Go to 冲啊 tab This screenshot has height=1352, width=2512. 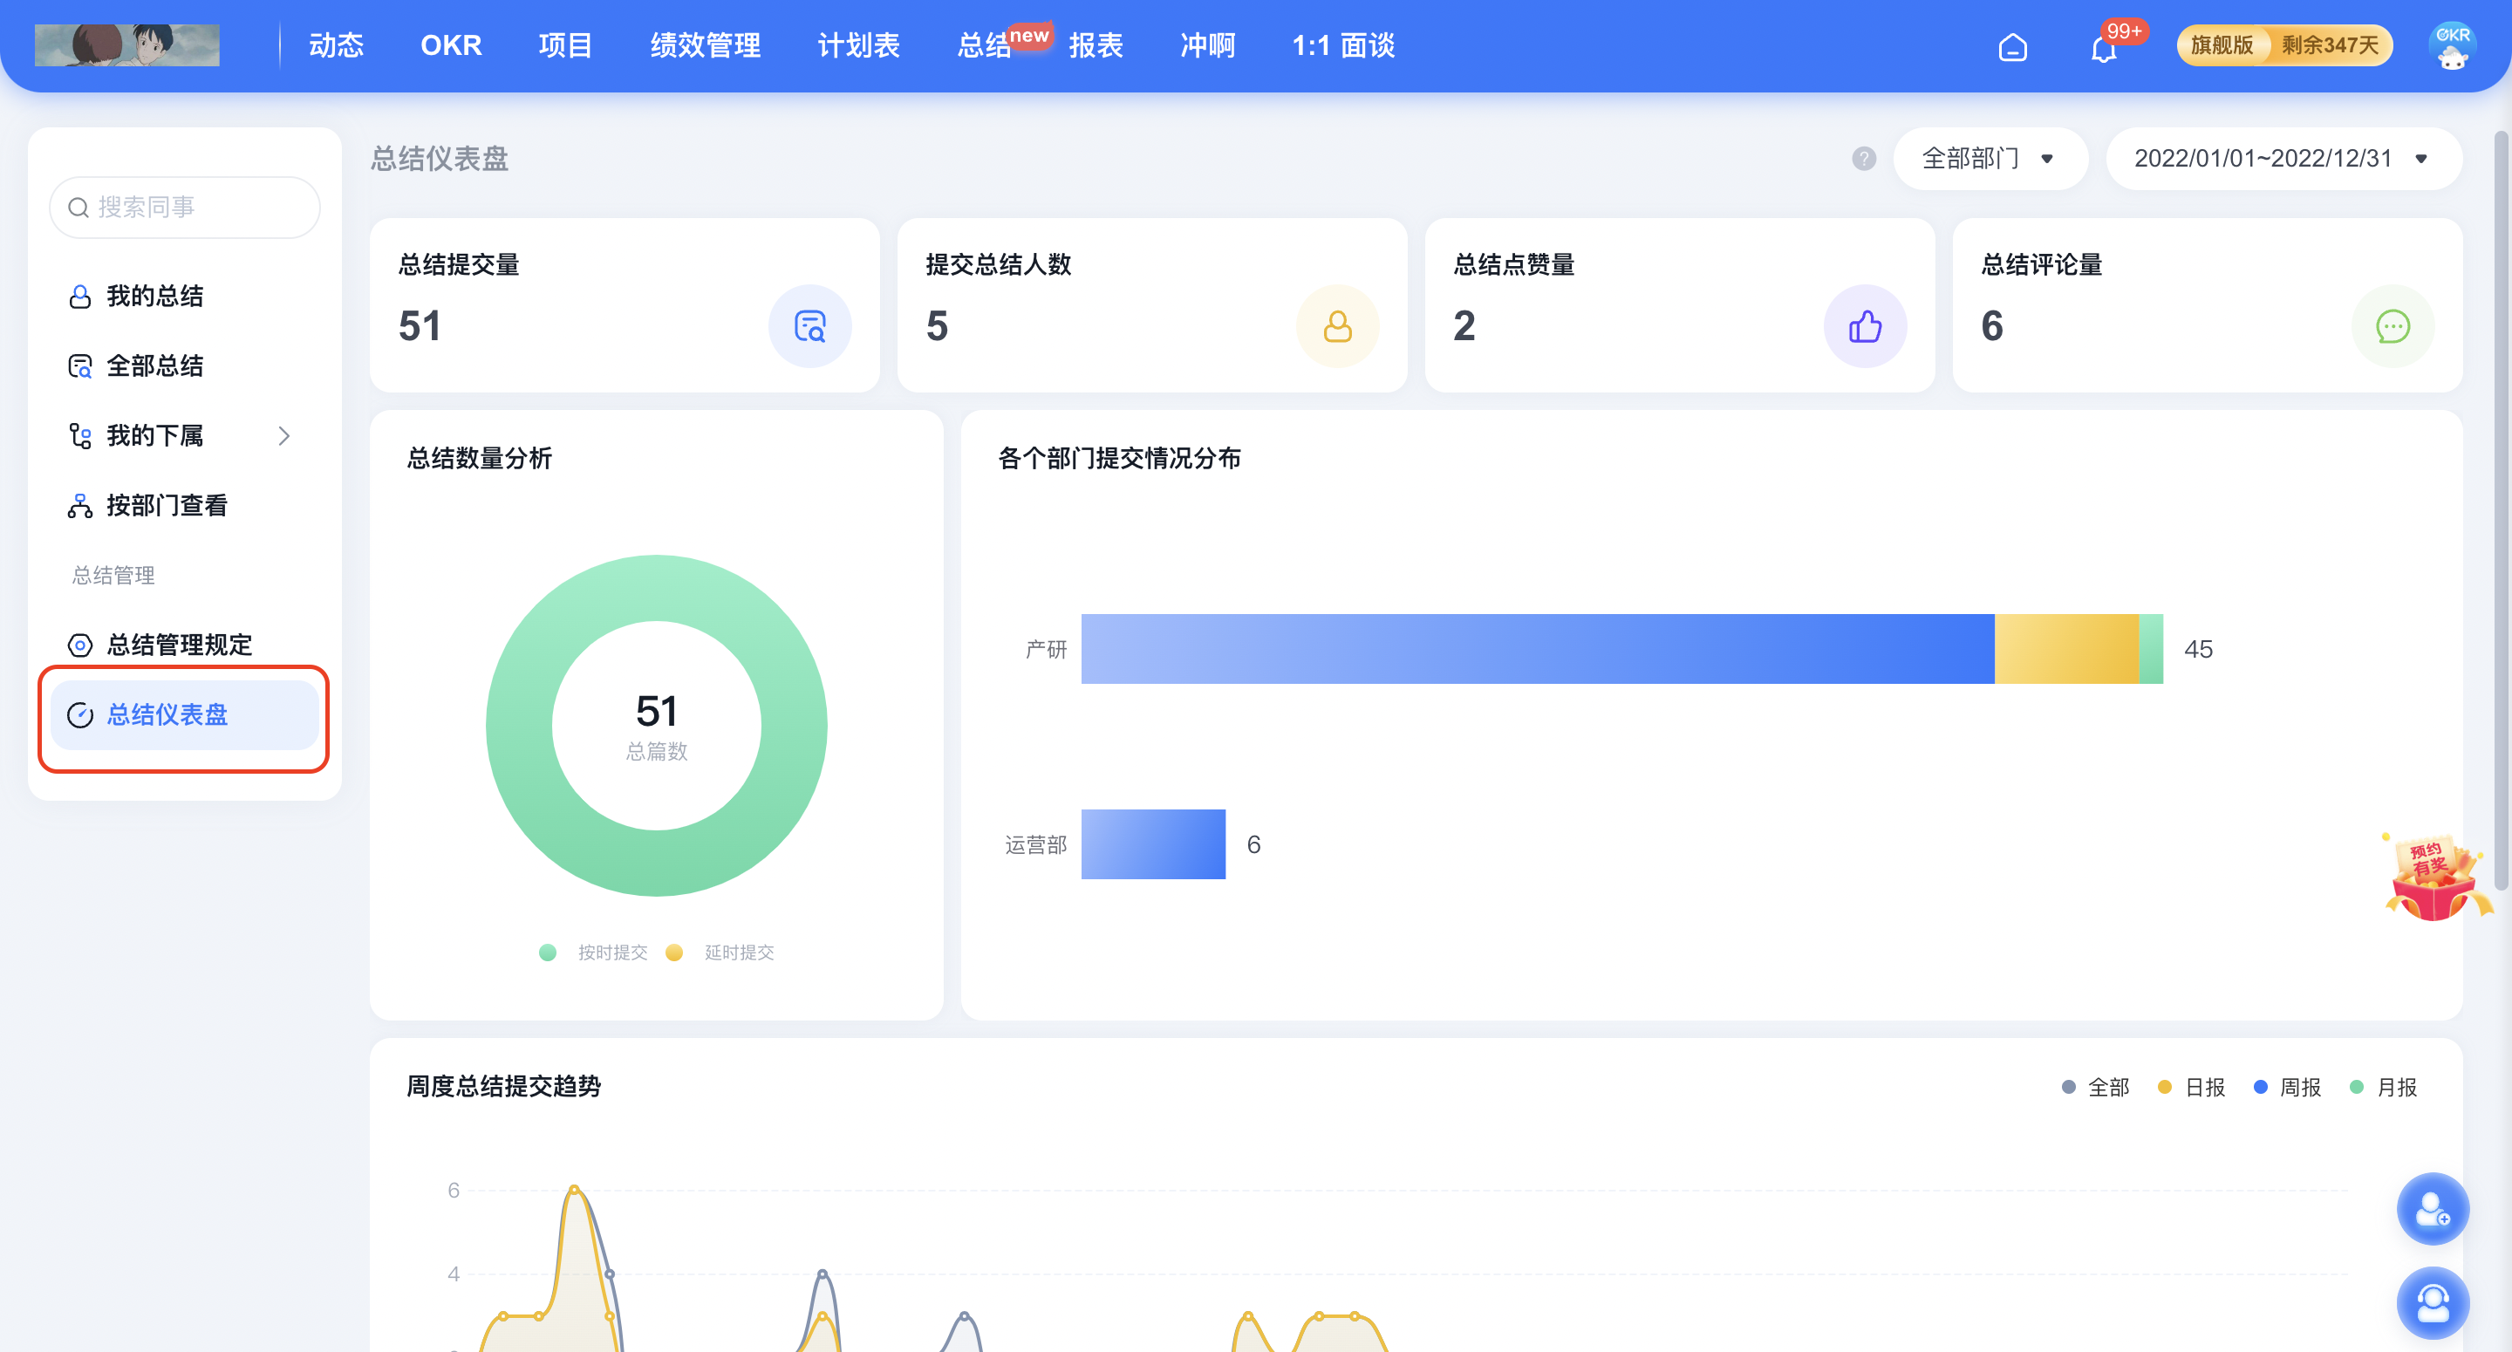1207,44
